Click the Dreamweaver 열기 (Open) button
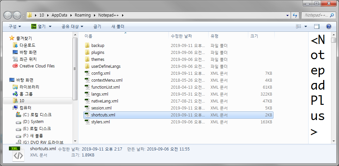Screen dimensions: 339x166 tap(38, 26)
